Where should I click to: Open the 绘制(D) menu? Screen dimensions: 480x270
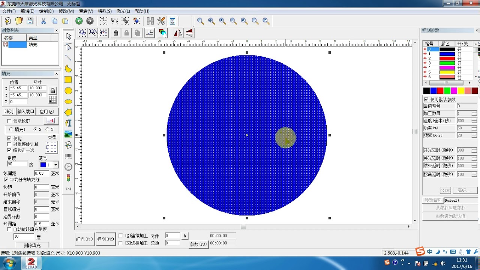click(46, 11)
